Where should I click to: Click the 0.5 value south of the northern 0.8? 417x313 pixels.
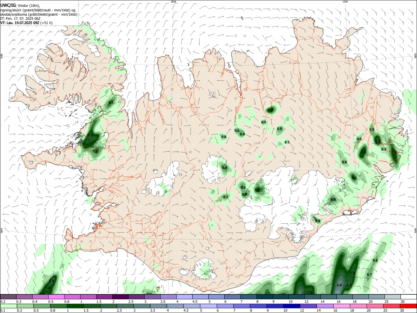tap(287, 142)
